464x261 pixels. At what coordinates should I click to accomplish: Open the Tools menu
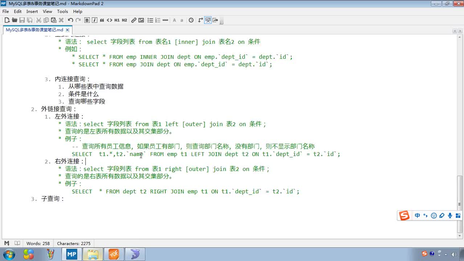click(x=62, y=12)
